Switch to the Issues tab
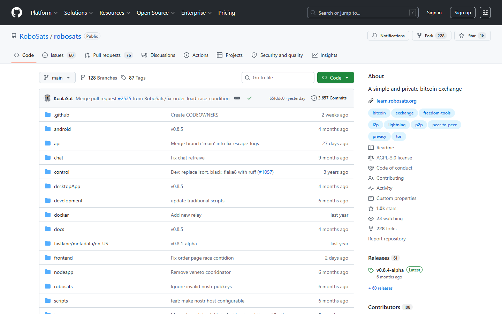 point(59,55)
